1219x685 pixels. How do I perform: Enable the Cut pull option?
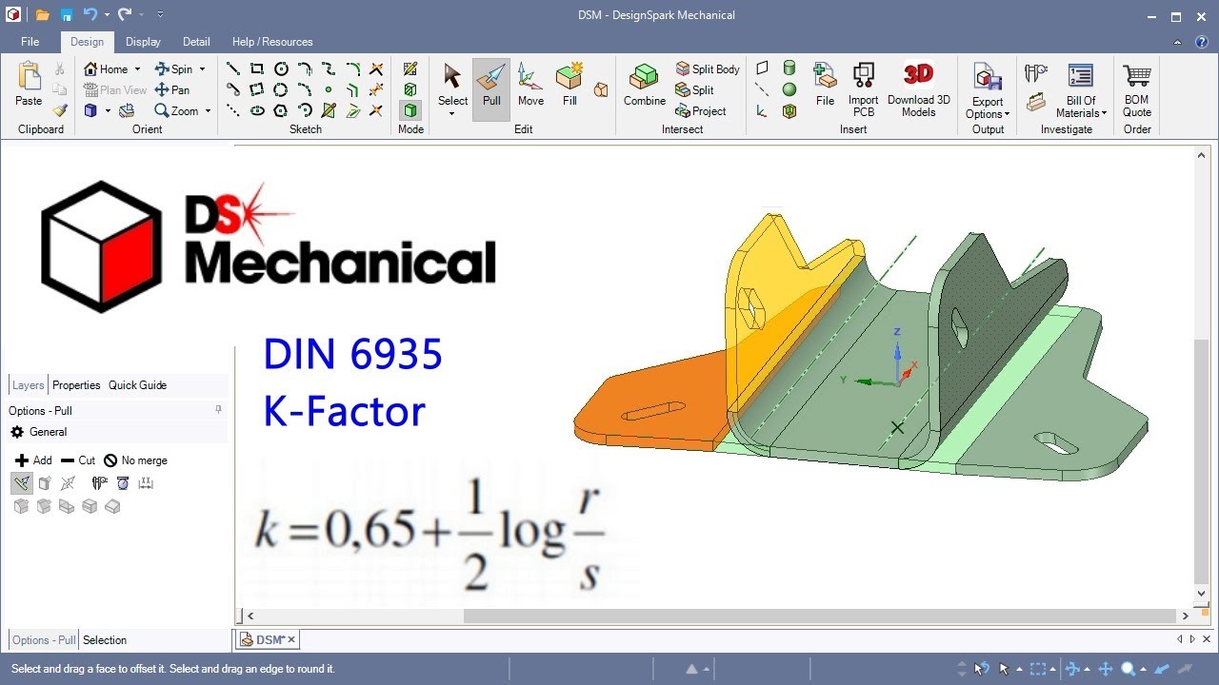point(77,460)
